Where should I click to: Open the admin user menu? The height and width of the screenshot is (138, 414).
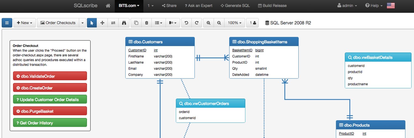click(x=347, y=6)
